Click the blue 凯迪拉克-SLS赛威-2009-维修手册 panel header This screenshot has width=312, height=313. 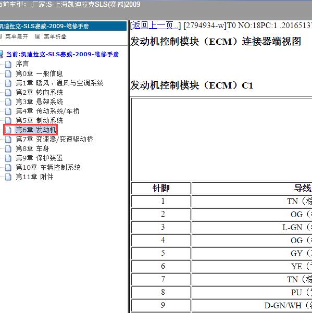(x=63, y=26)
